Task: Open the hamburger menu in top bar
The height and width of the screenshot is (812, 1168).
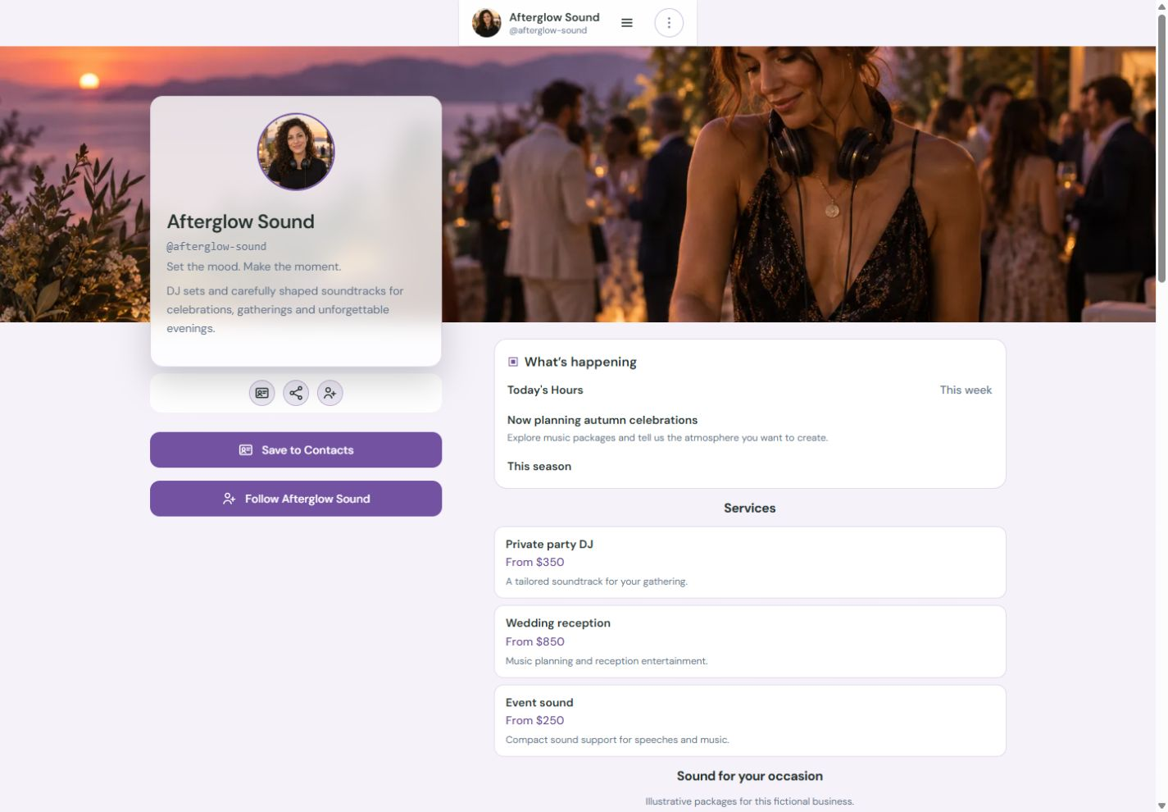Action: 627,23
